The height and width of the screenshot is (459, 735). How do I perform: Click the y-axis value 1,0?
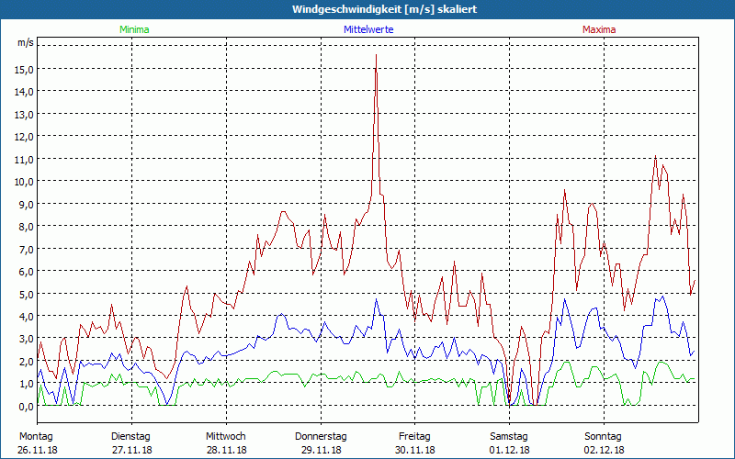pyautogui.click(x=26, y=384)
